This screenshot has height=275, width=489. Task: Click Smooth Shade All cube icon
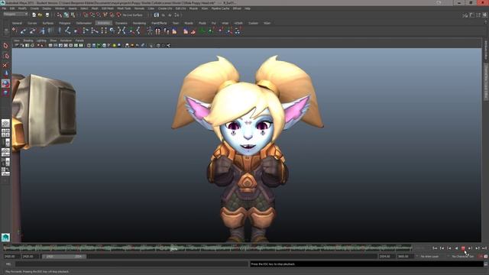[94, 46]
